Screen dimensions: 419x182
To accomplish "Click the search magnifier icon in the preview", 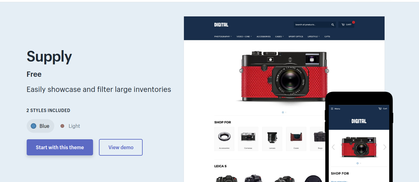I will (333, 25).
